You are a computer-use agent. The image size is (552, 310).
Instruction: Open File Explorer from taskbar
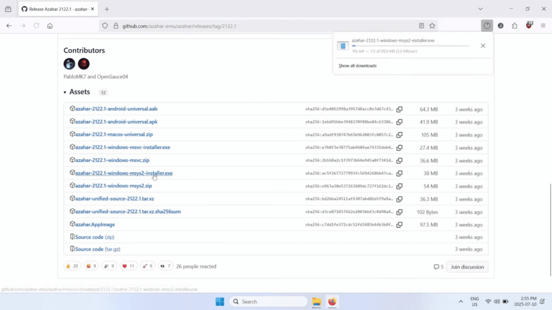tap(316, 301)
